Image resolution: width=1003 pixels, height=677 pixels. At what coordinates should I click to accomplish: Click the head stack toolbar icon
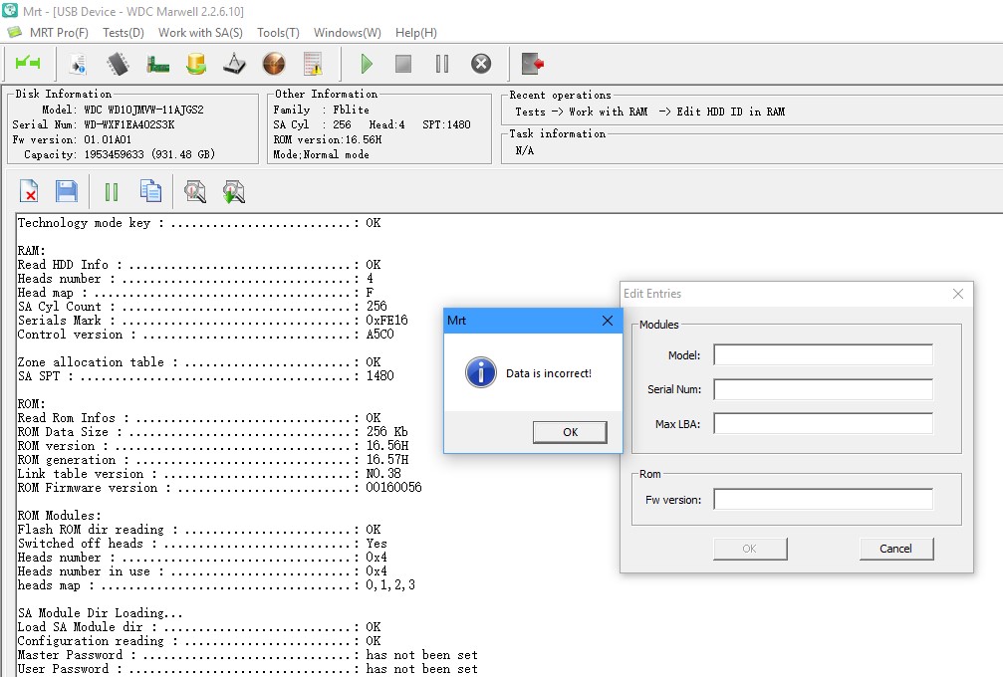[235, 64]
